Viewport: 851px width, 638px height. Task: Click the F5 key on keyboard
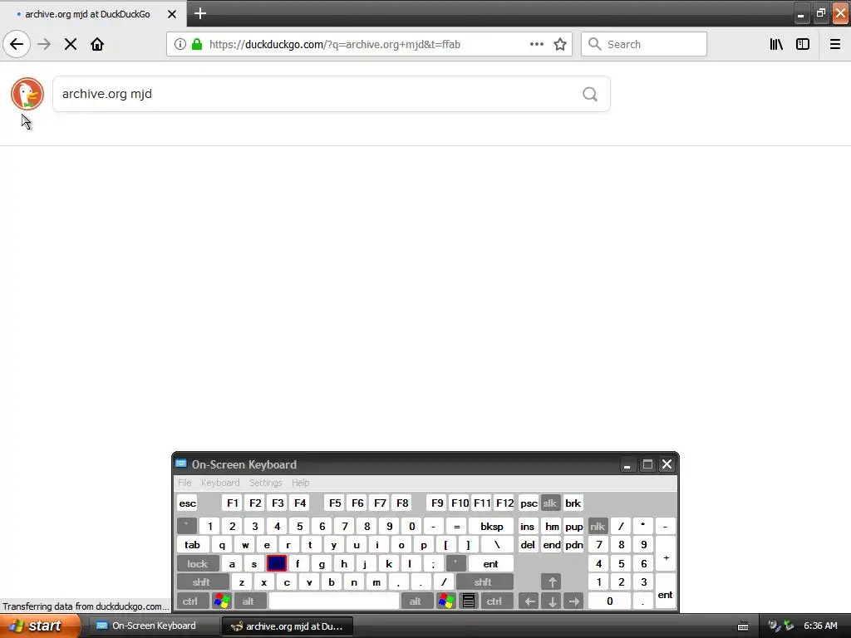point(335,503)
